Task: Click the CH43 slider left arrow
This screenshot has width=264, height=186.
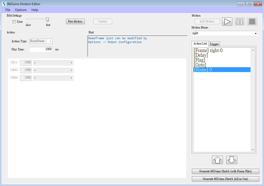Action: click(x=35, y=70)
